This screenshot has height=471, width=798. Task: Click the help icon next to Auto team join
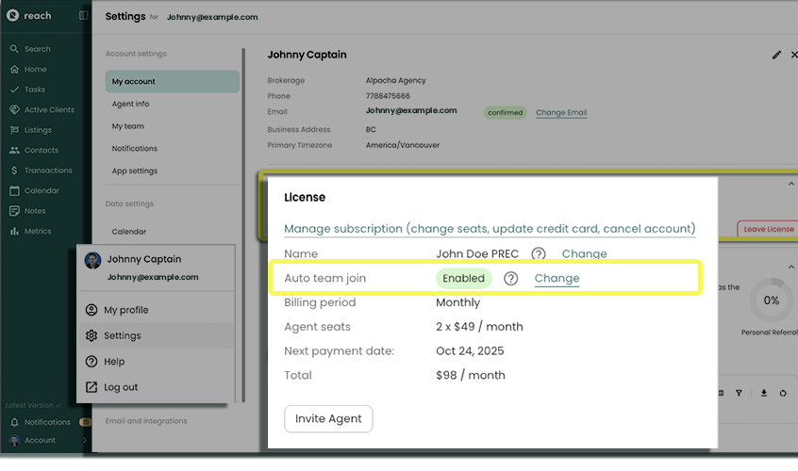tap(511, 279)
